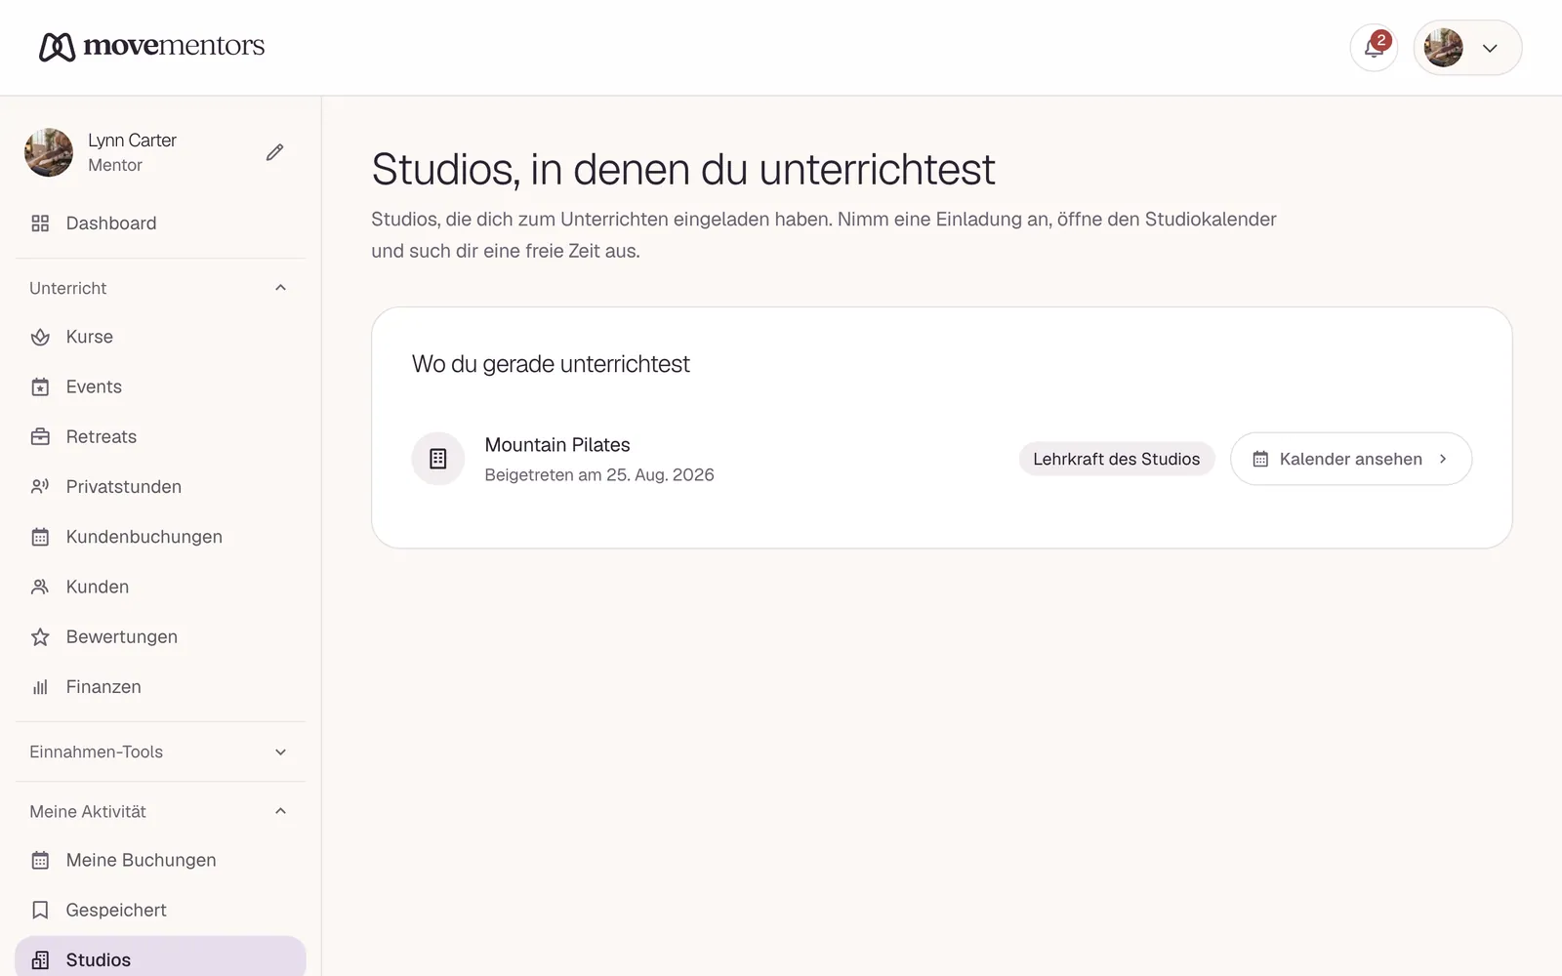Click the movementors logo
This screenshot has height=976, width=1562.
[x=152, y=46]
